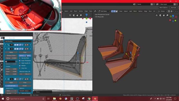Open Vertex menu in User Perspective viewport header
Screen dimensions: 179x101
140,11
